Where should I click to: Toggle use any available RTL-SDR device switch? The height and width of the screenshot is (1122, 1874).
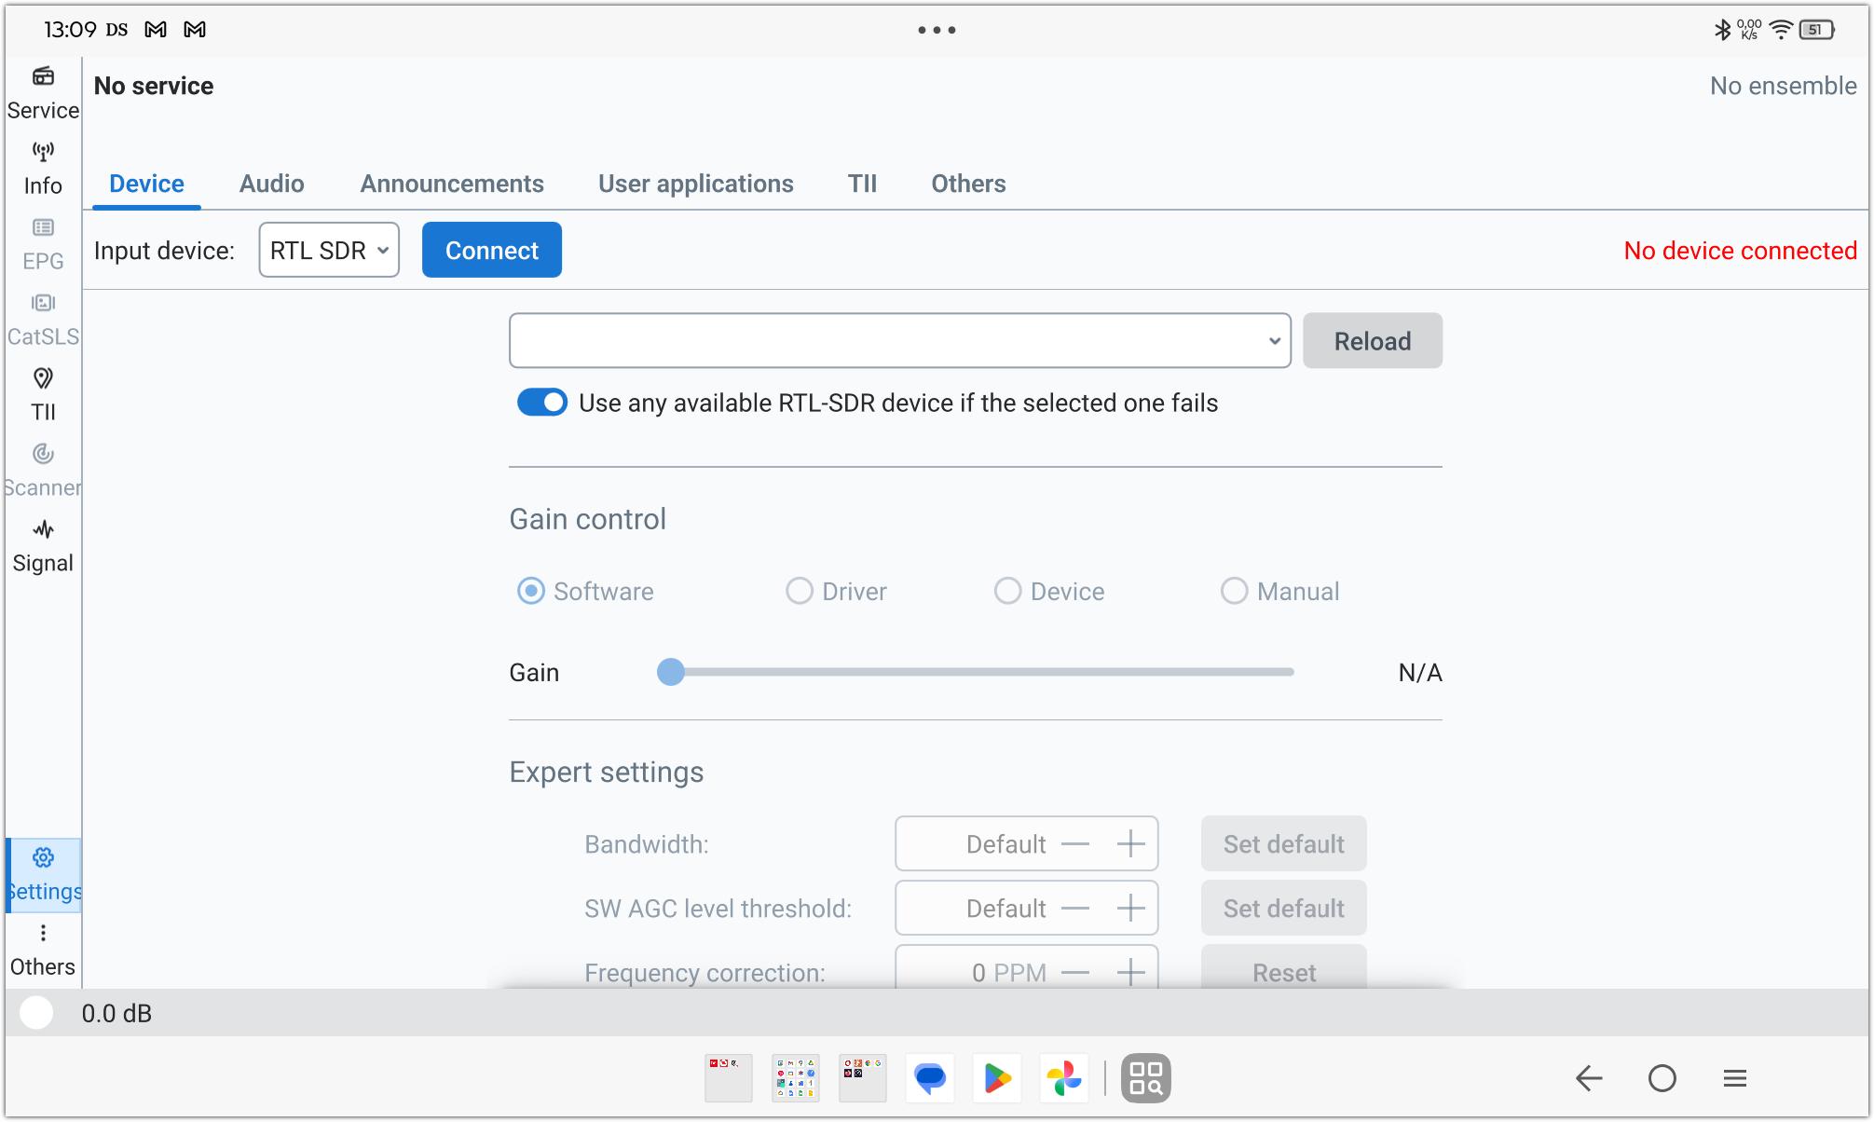point(542,403)
